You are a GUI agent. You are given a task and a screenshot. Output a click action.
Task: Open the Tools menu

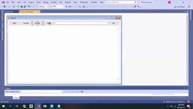[75, 2]
